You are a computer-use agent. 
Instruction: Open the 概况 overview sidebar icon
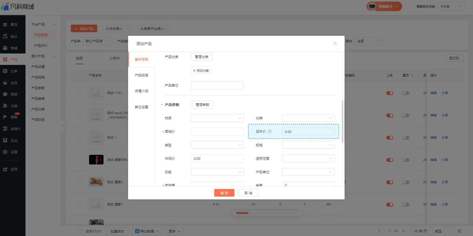(5, 25)
